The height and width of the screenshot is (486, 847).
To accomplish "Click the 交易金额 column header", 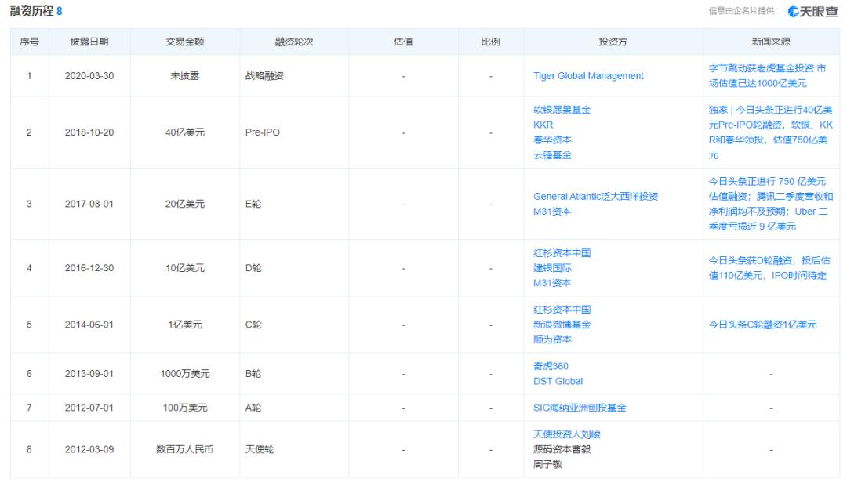I will [x=185, y=42].
